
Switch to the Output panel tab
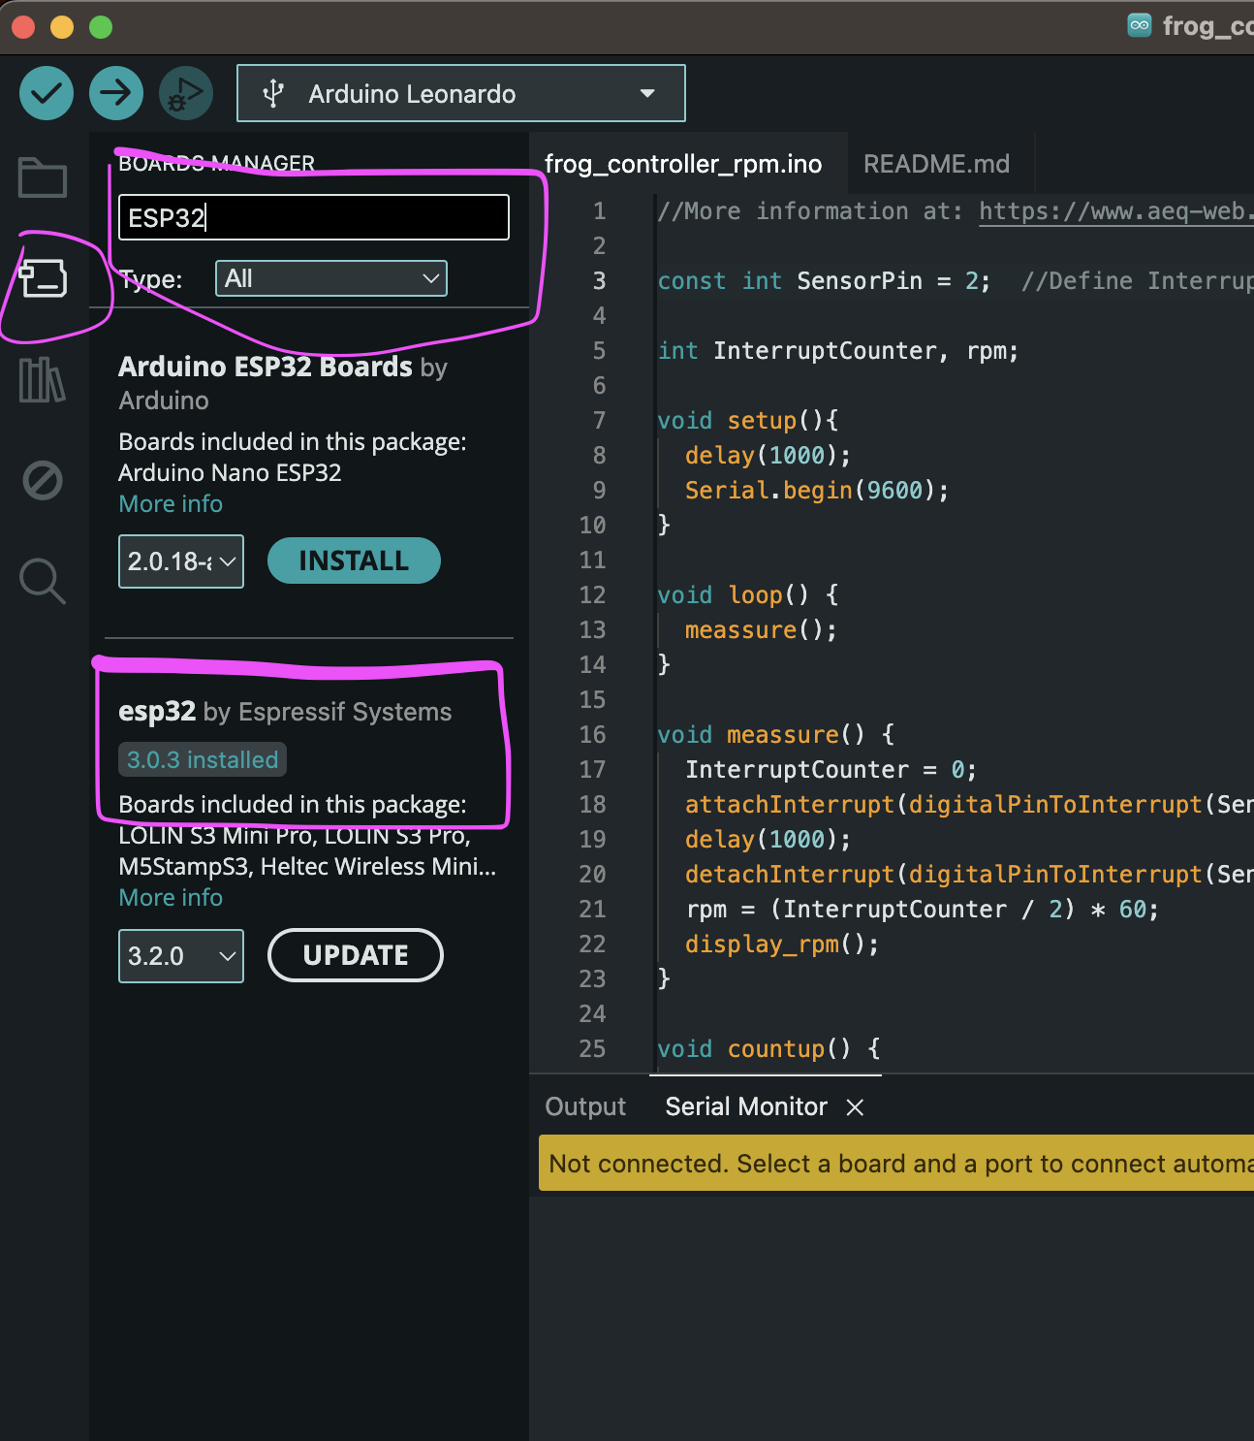coord(585,1106)
